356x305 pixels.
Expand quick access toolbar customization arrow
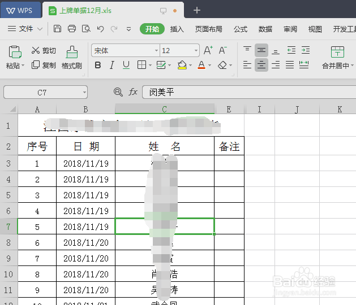click(x=128, y=29)
